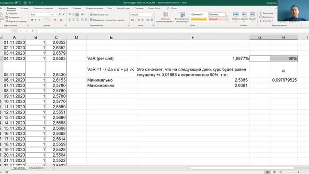The image size is (309, 174).
Task: Click the red Font Color icon
Action: point(61,20)
